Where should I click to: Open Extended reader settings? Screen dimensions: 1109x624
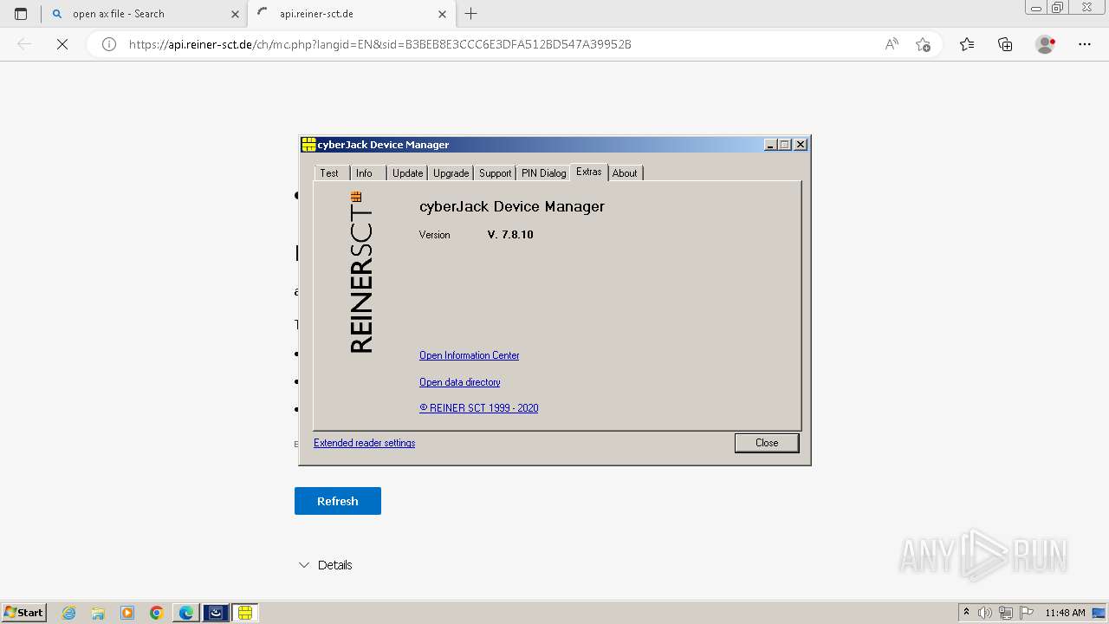pos(364,443)
